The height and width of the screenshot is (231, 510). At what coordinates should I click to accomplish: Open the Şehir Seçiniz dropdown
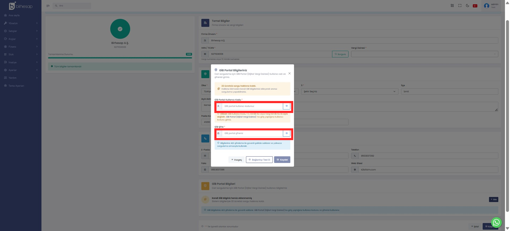(350, 91)
